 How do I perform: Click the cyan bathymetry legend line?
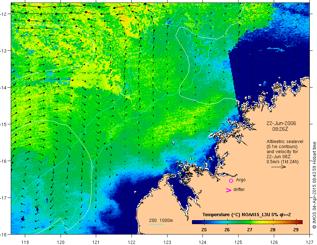pos(156,224)
